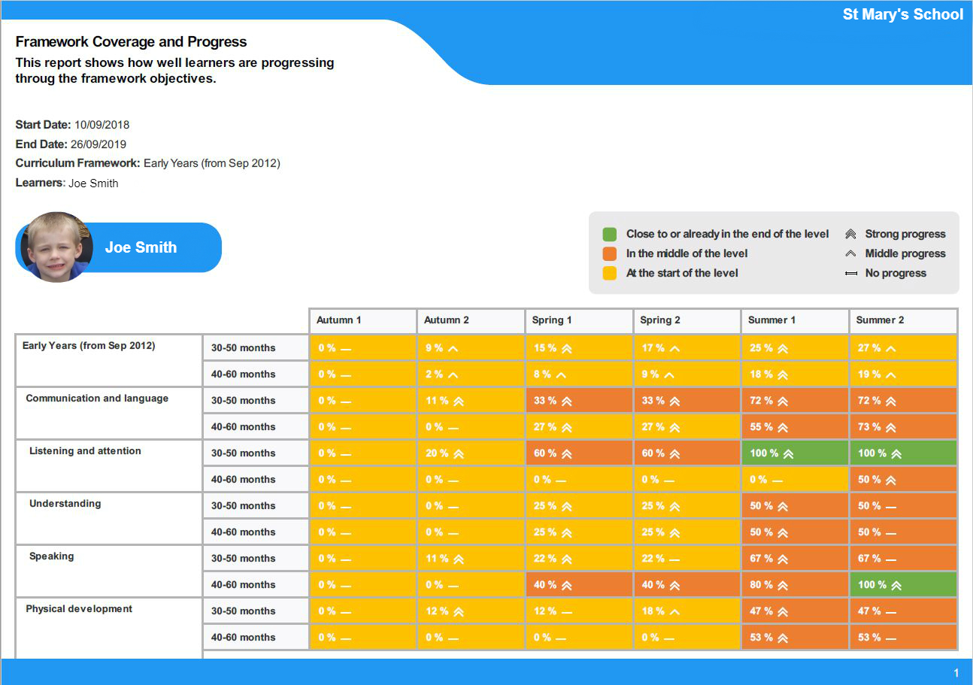Select the Spring 2 column header
The image size is (973, 685).
click(687, 320)
